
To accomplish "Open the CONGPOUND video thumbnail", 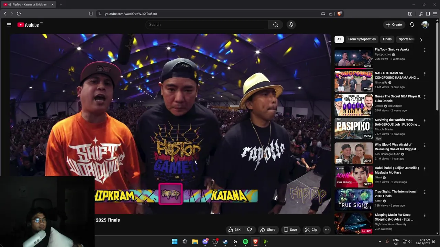I will 354,81.
